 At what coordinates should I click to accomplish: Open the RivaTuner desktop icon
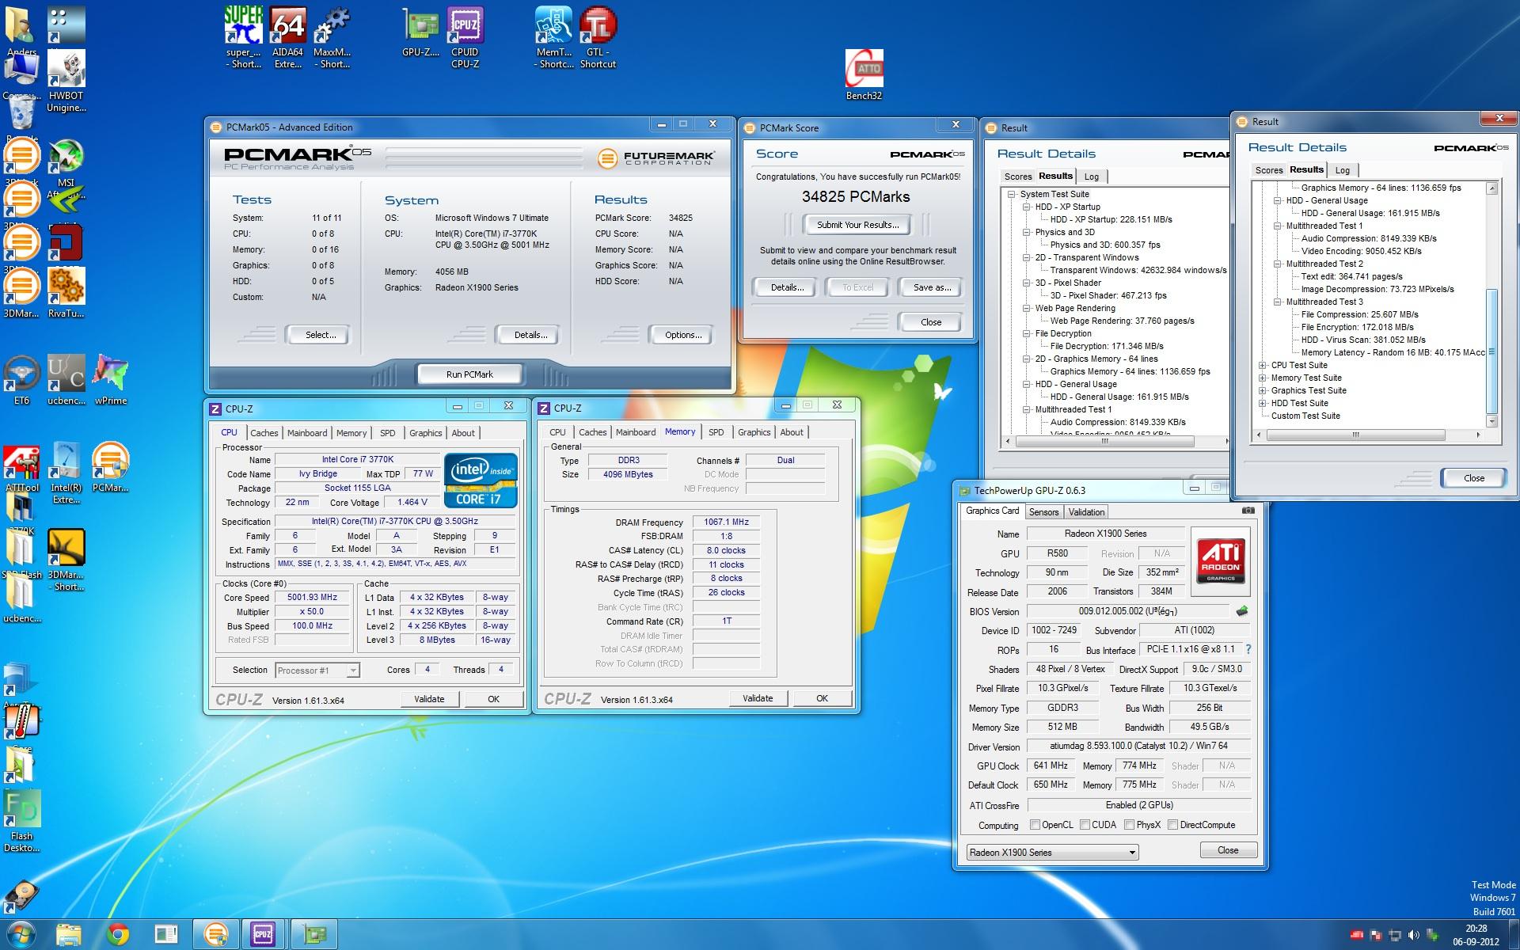pos(66,292)
